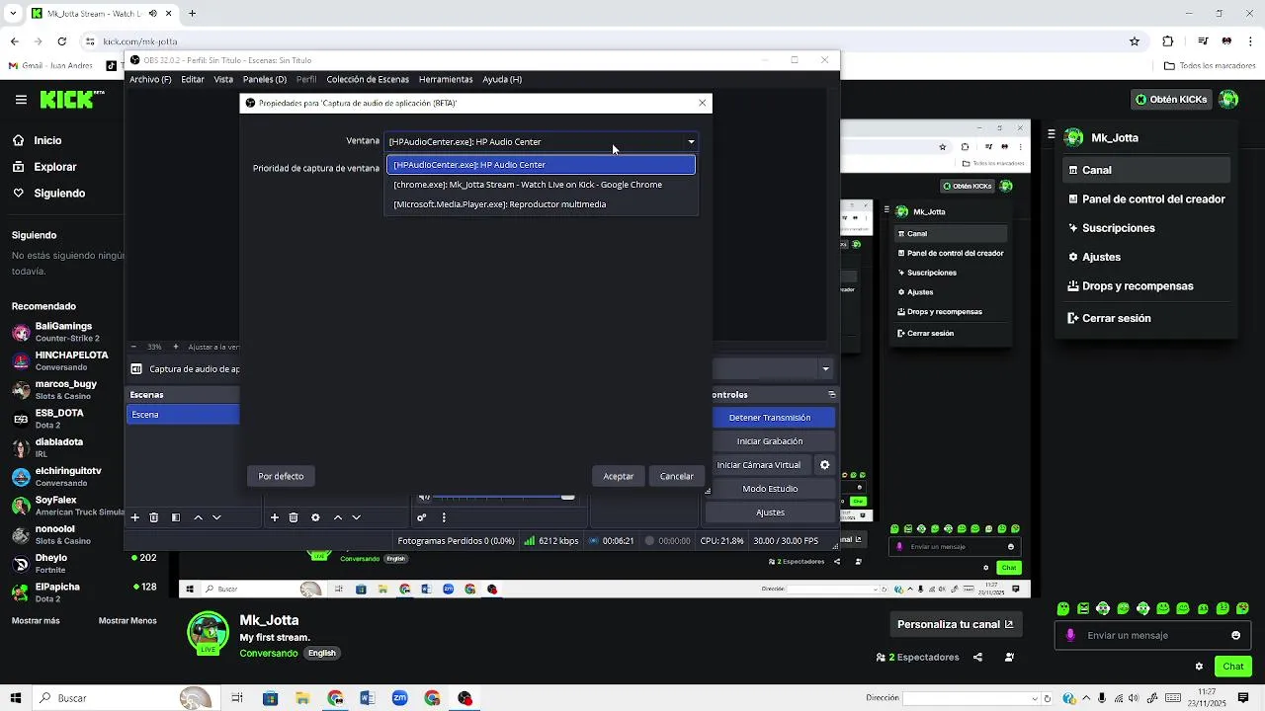Reload the kick.com page in Chrome
This screenshot has width=1265, height=711.
pyautogui.click(x=62, y=41)
